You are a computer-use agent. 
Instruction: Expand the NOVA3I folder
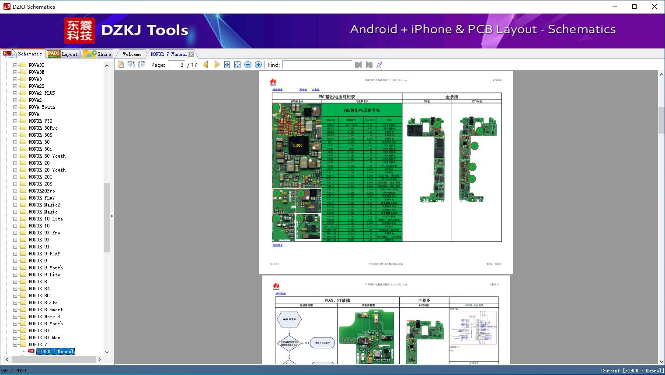15,65
